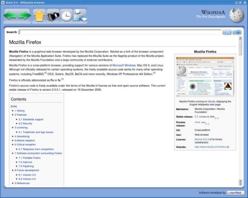Follow the Ubuntu link in caption

pyautogui.click(x=211, y=102)
